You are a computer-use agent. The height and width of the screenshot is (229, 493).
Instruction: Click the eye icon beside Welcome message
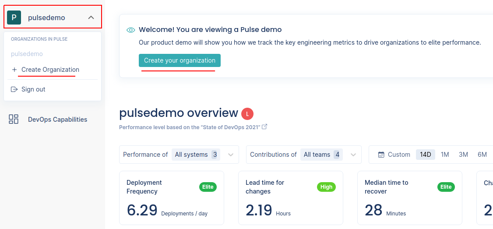coord(130,30)
